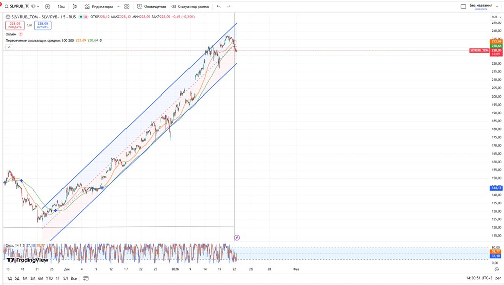Image resolution: width=504 pixels, height=285 pixels.
Task: Click the green 230,64 MA value in legend
Action: [93, 40]
